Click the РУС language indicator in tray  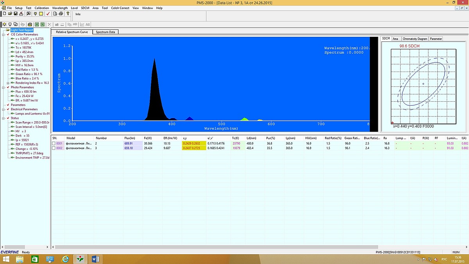point(444,259)
